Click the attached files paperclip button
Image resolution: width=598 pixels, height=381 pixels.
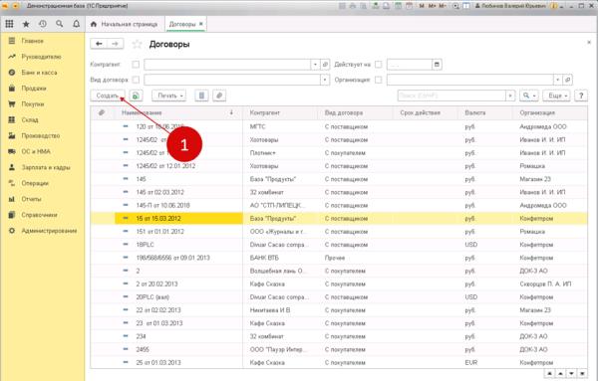tap(219, 95)
